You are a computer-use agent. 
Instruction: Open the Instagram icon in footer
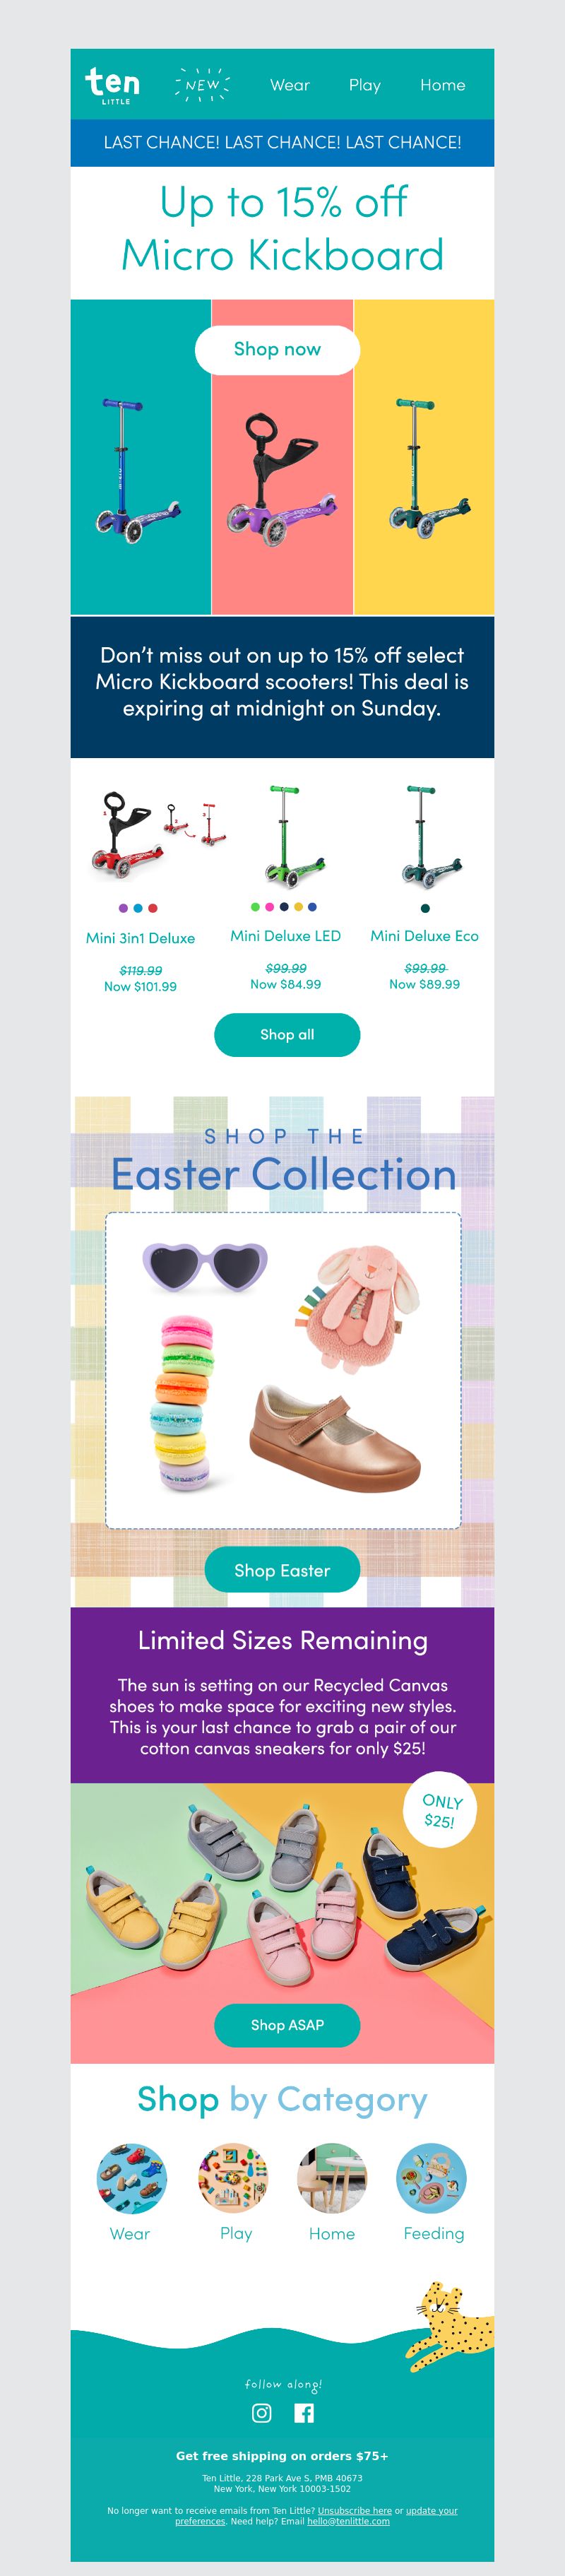click(x=261, y=2413)
